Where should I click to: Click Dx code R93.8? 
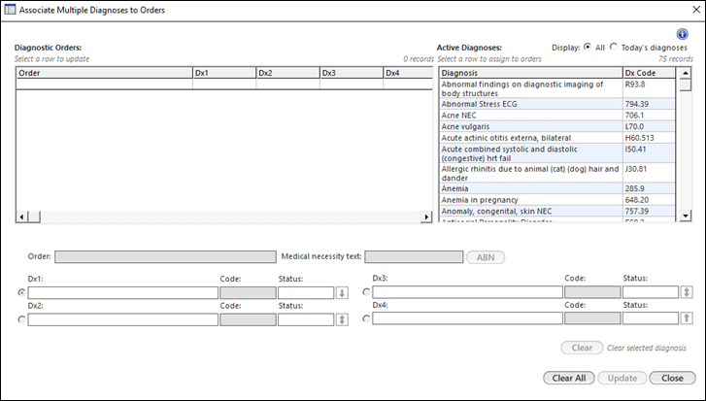(635, 84)
